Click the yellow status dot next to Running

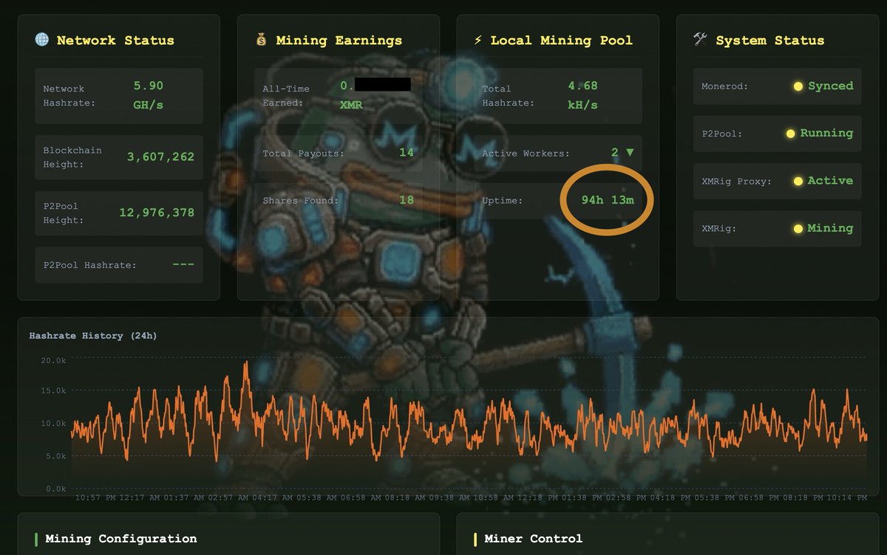pos(790,134)
